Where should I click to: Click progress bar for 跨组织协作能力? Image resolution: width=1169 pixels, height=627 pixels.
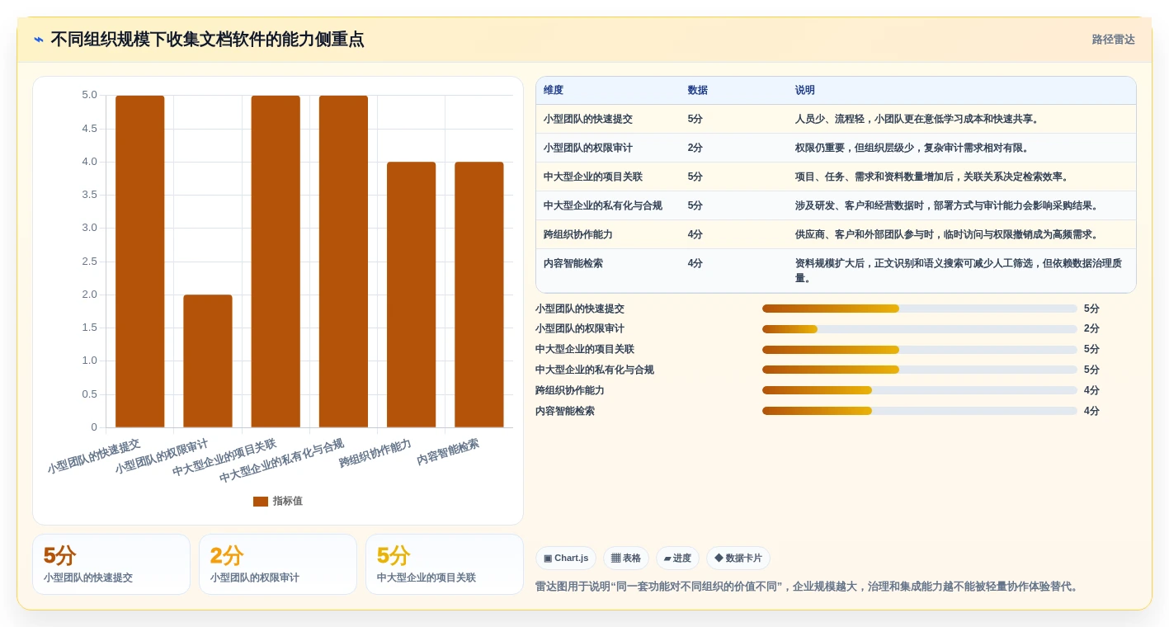pos(920,390)
